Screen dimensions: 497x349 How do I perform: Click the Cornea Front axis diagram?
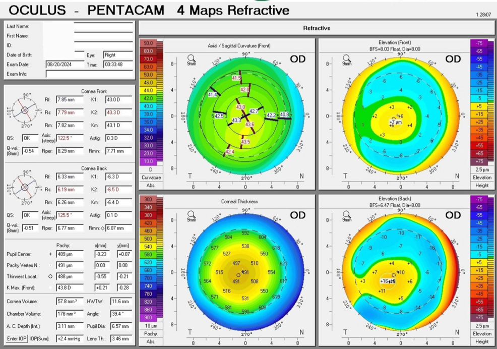click(25, 110)
